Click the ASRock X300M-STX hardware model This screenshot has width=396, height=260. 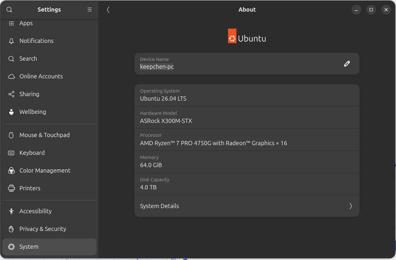point(166,121)
